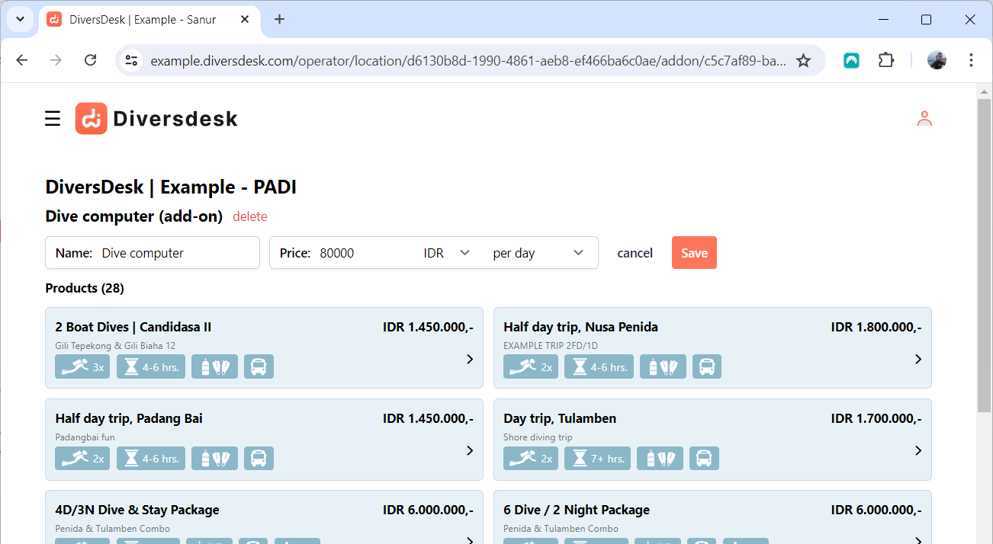Switch to the DiversDesk Example Sanur tab
Viewport: 993px width, 544px height.
coord(149,20)
